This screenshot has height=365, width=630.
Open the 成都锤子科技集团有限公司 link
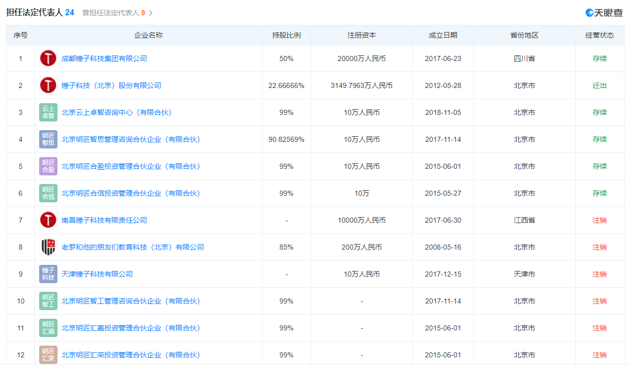(104, 58)
